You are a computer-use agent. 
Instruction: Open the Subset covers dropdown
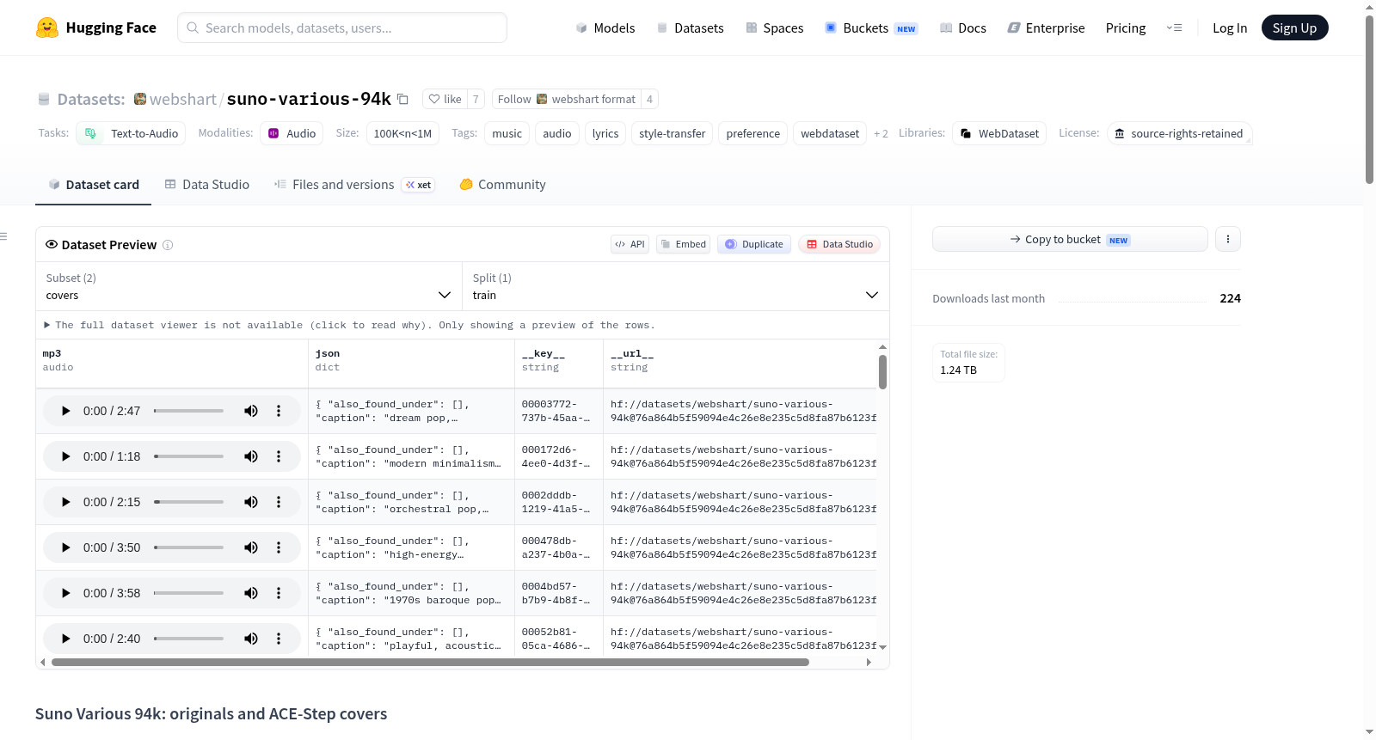click(x=249, y=286)
